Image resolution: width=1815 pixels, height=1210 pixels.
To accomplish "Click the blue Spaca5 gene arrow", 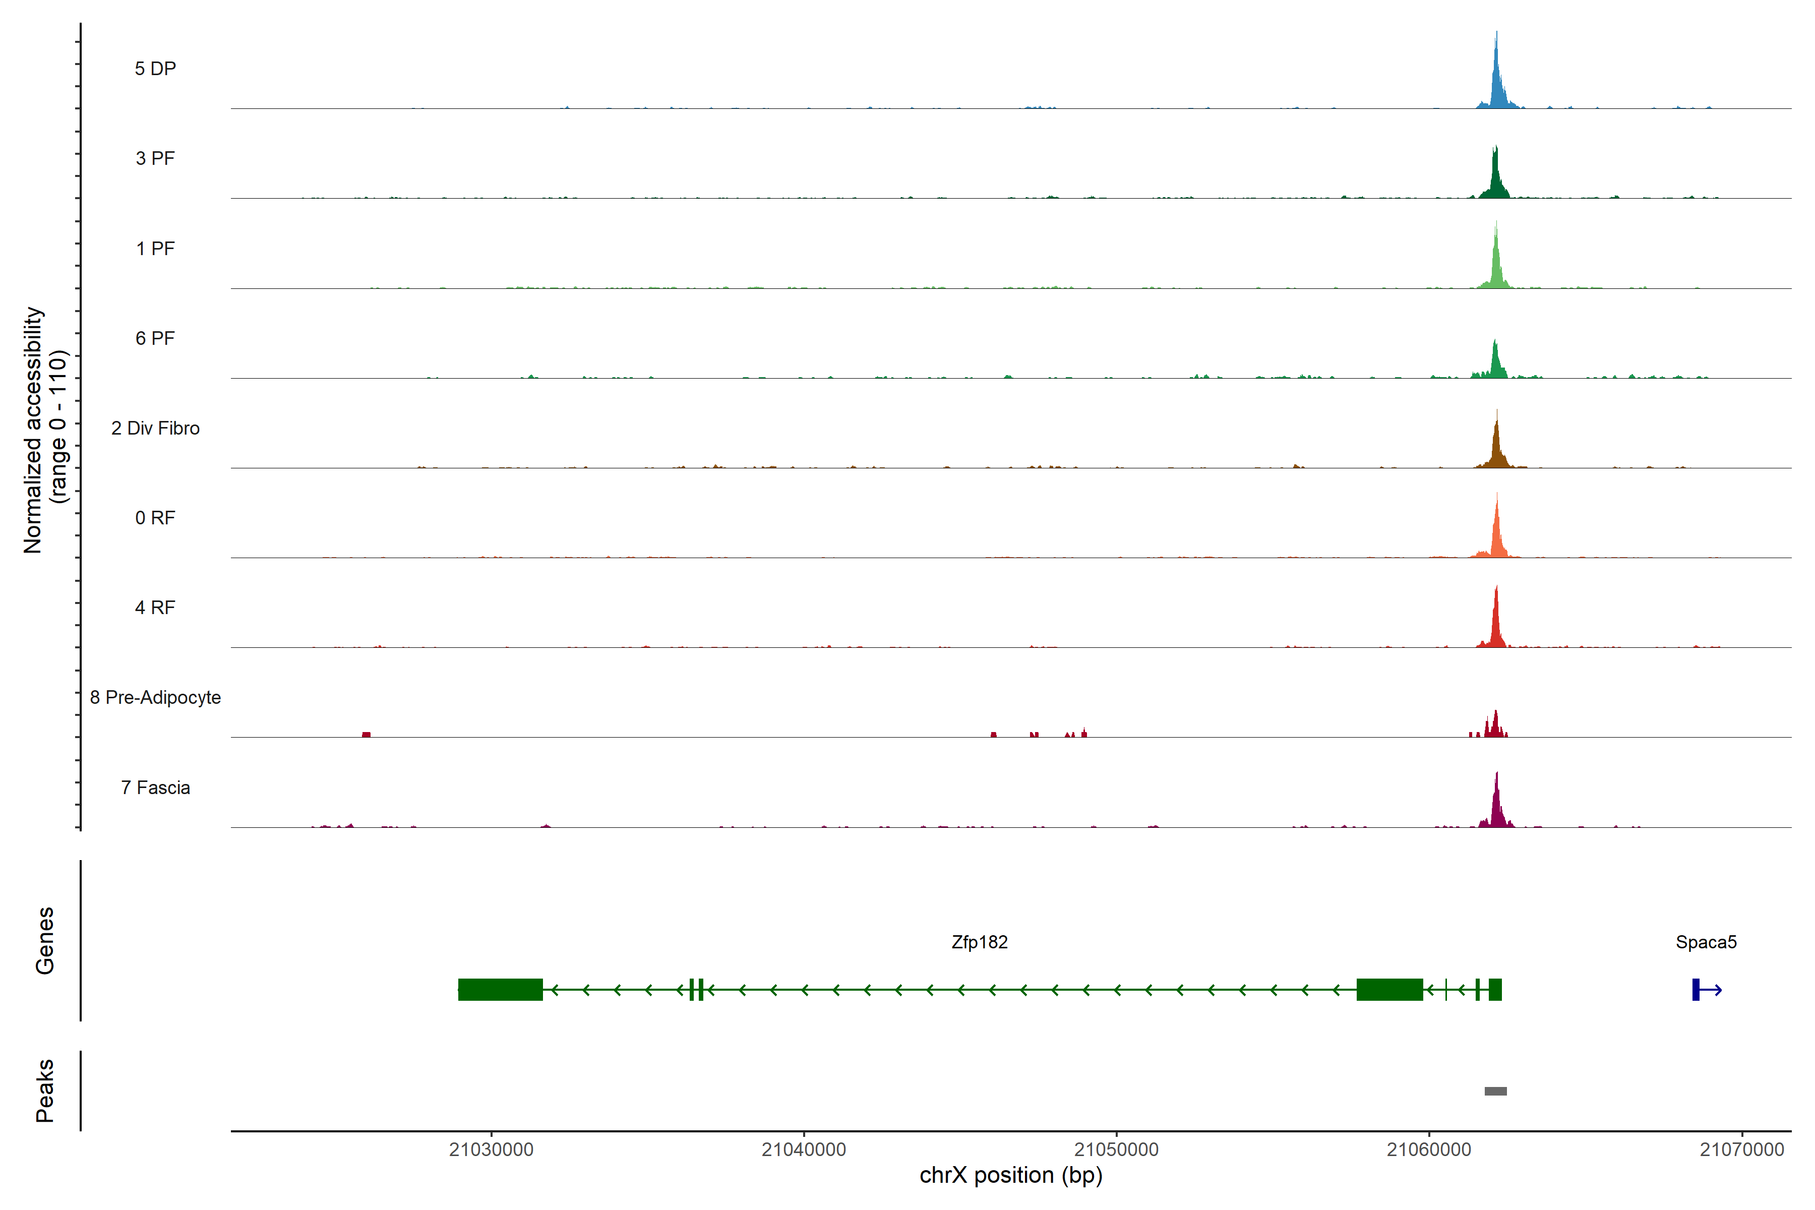I will click(x=1706, y=989).
